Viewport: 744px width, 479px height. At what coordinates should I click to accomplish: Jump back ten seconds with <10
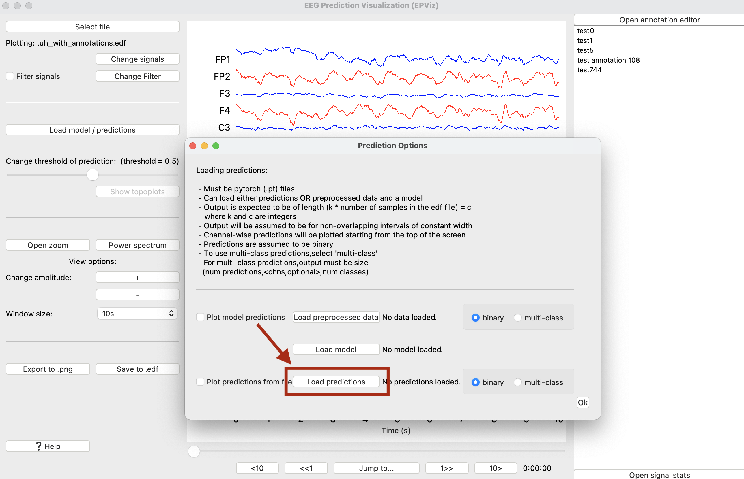(257, 468)
